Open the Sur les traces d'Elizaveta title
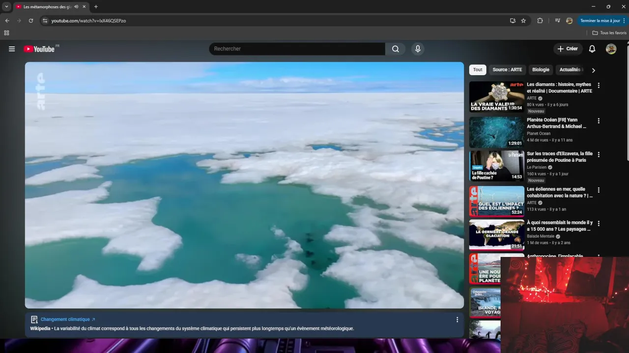The image size is (629, 353). coord(560,157)
